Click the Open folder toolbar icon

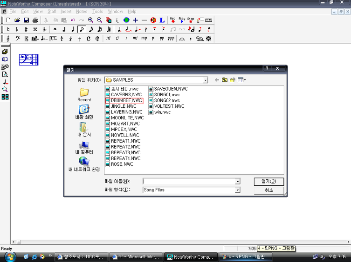(x=17, y=20)
